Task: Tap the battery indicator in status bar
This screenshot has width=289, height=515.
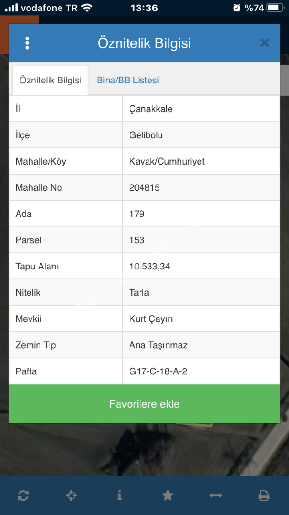Action: [x=275, y=8]
